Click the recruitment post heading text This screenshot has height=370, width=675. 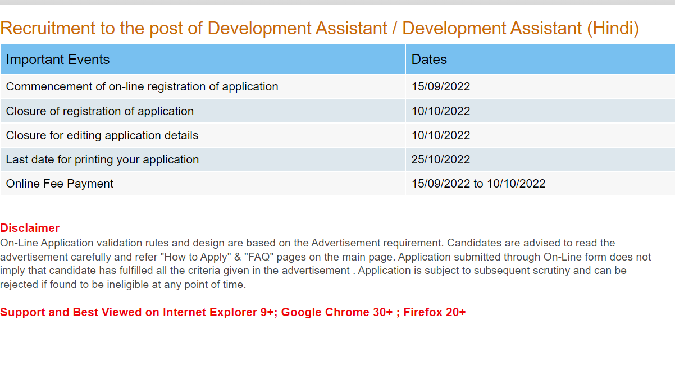pyautogui.click(x=320, y=28)
